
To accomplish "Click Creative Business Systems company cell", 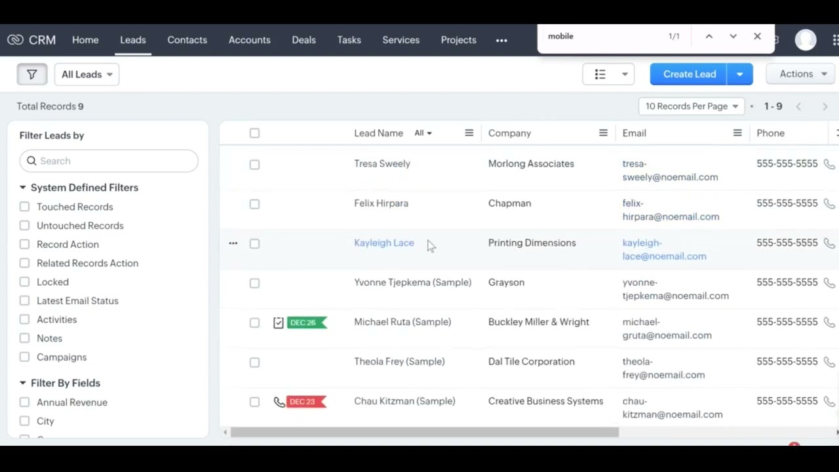I will [x=545, y=401].
